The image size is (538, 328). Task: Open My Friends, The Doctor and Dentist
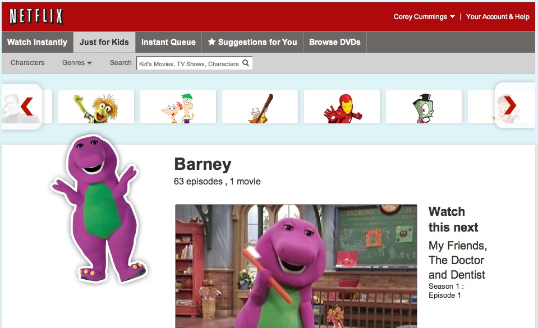[x=458, y=260]
